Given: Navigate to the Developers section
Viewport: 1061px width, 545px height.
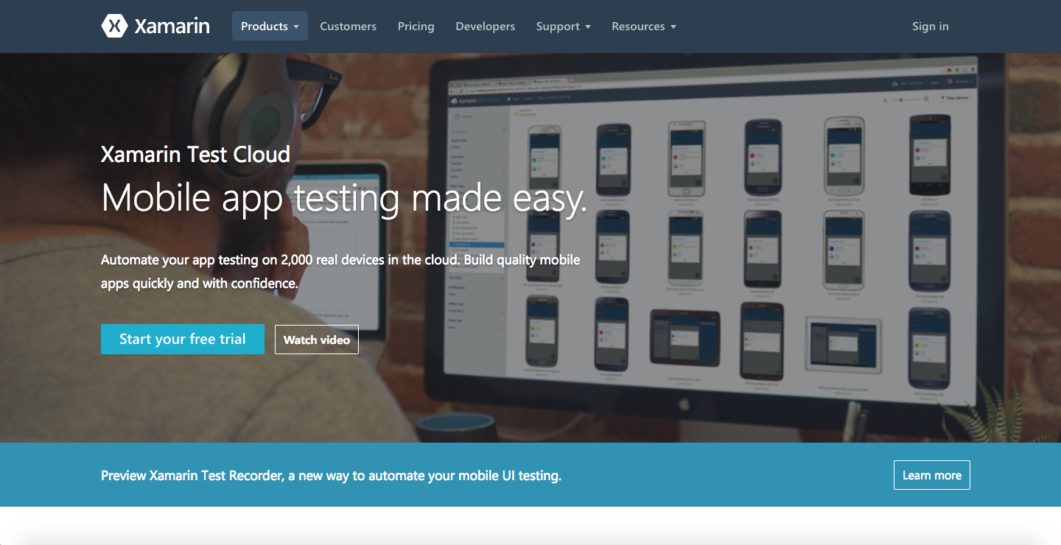Looking at the screenshot, I should (485, 27).
